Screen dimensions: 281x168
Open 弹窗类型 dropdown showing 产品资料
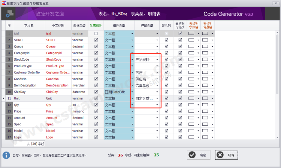(157, 59)
